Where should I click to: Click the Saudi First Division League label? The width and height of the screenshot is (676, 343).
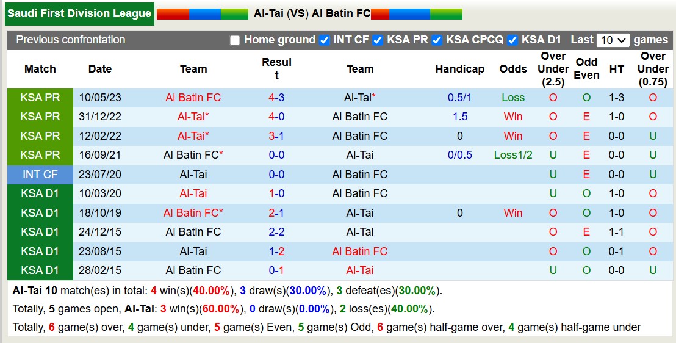[79, 13]
